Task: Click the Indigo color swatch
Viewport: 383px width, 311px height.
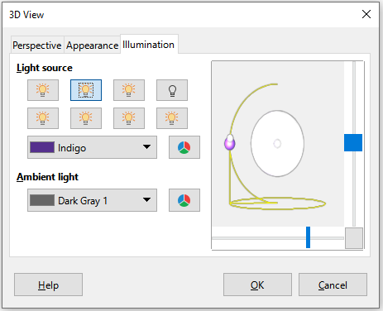Action: 42,147
